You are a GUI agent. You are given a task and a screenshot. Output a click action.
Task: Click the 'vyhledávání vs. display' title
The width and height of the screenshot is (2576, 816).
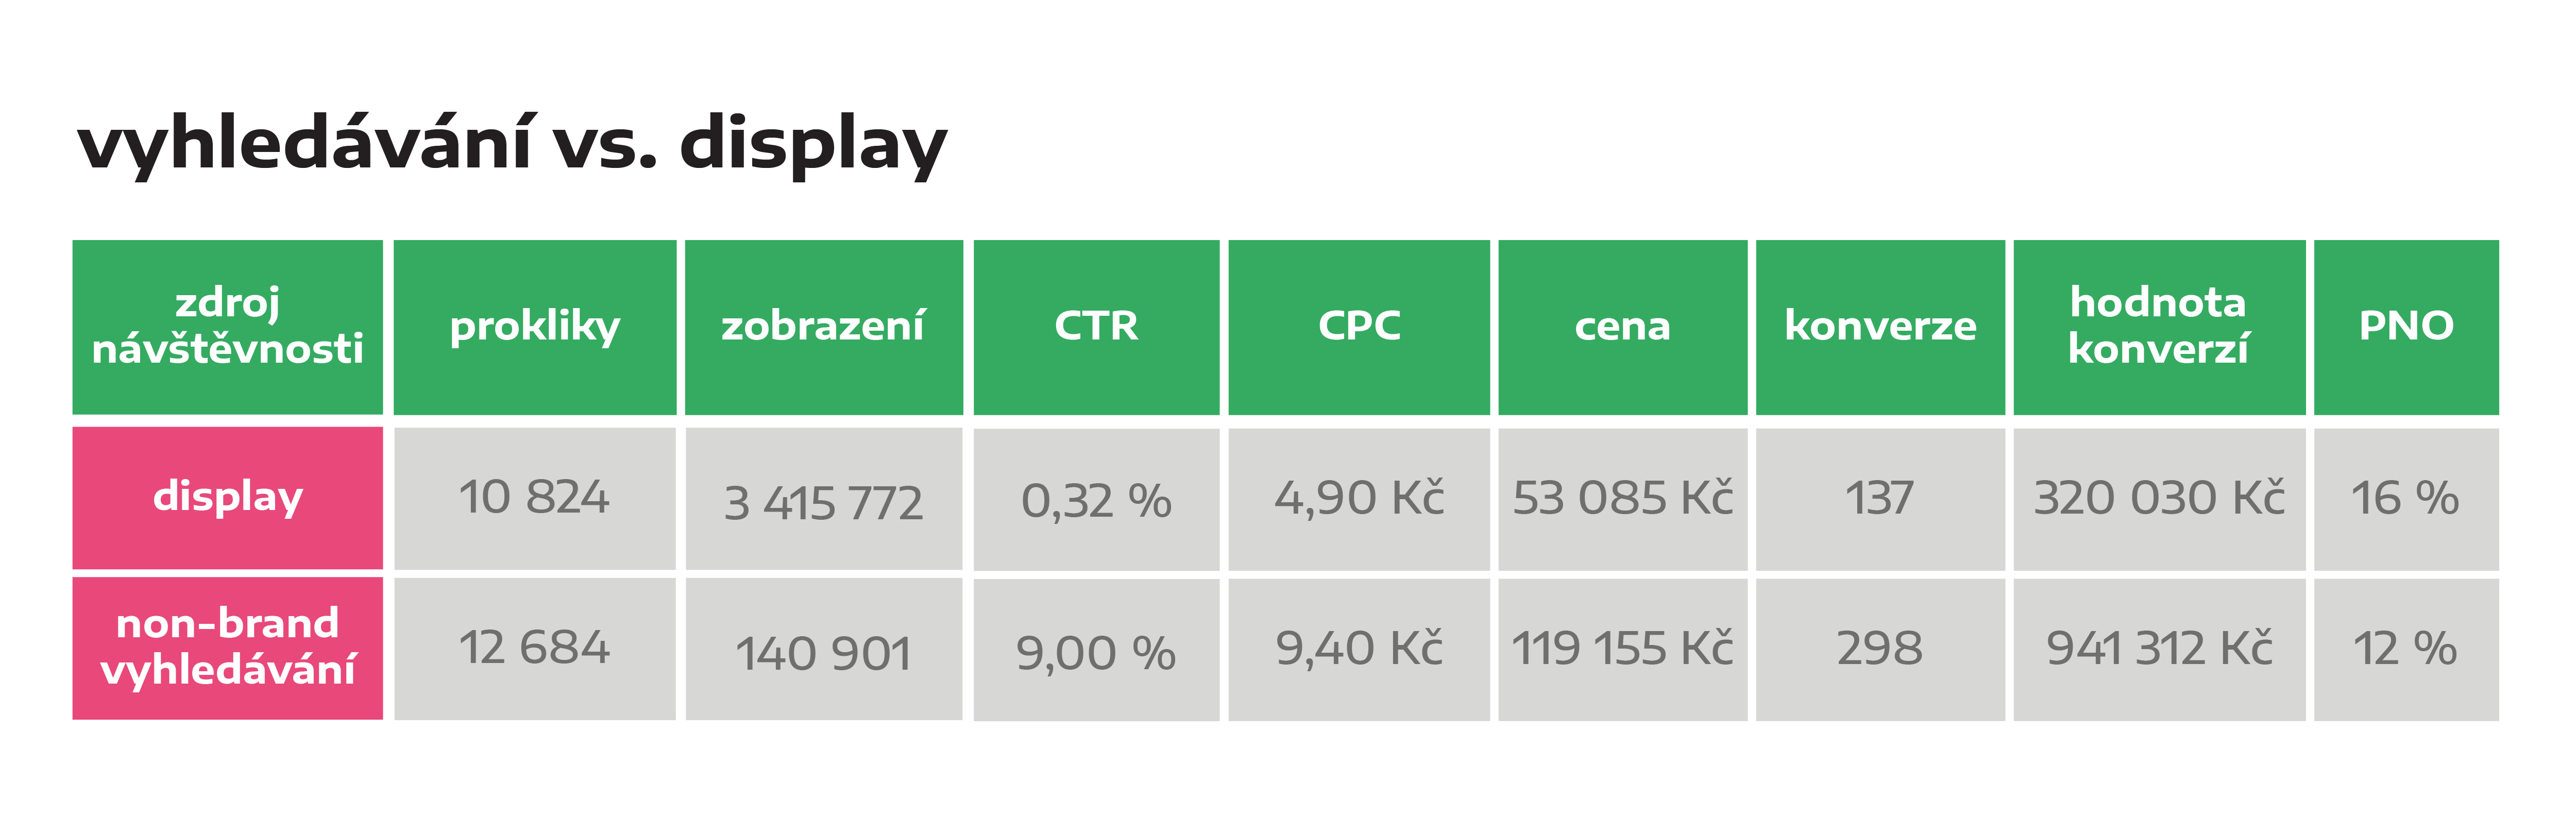point(511,144)
